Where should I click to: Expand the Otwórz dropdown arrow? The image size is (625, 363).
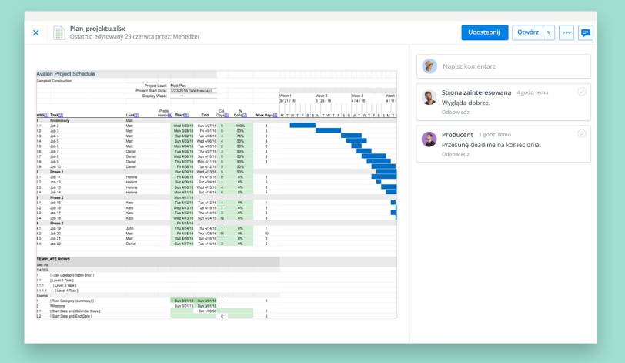(549, 32)
